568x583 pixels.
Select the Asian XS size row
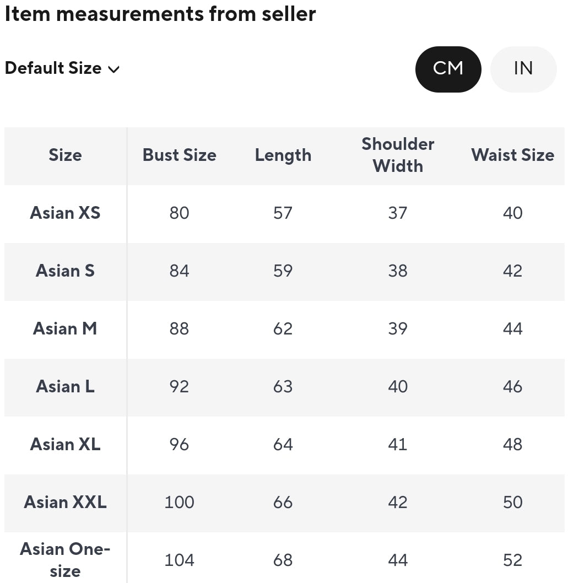click(284, 213)
